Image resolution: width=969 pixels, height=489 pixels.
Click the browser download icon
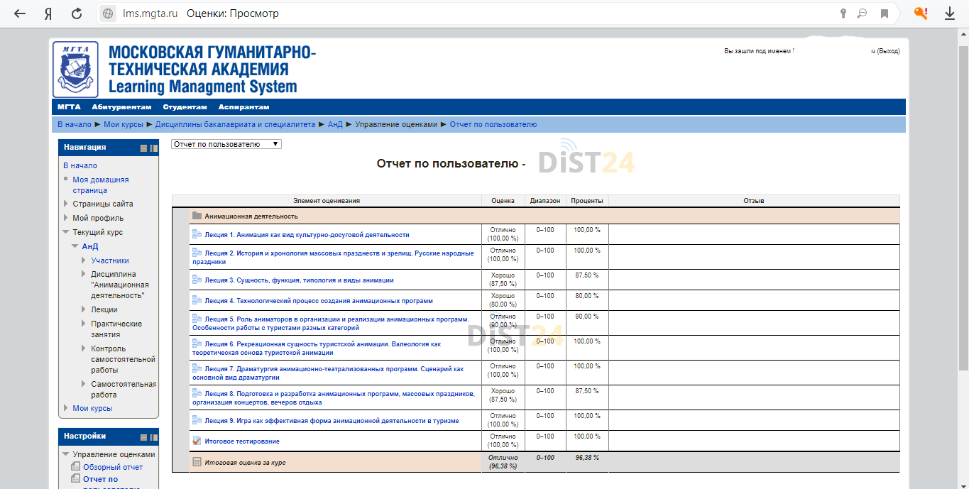coord(950,13)
